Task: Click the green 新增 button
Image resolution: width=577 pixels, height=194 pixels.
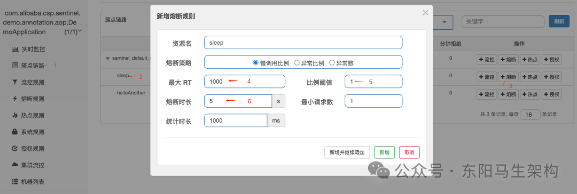Action: [384, 152]
